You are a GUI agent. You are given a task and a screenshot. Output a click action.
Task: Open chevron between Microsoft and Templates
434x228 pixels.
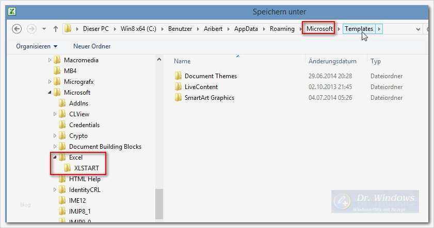[339, 29]
